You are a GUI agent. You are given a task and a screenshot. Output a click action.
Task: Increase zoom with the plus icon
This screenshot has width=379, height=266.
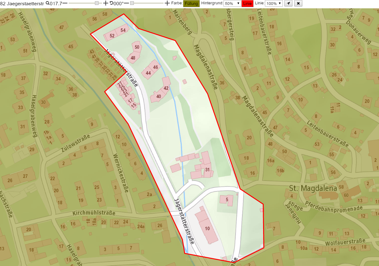coord(105,3)
